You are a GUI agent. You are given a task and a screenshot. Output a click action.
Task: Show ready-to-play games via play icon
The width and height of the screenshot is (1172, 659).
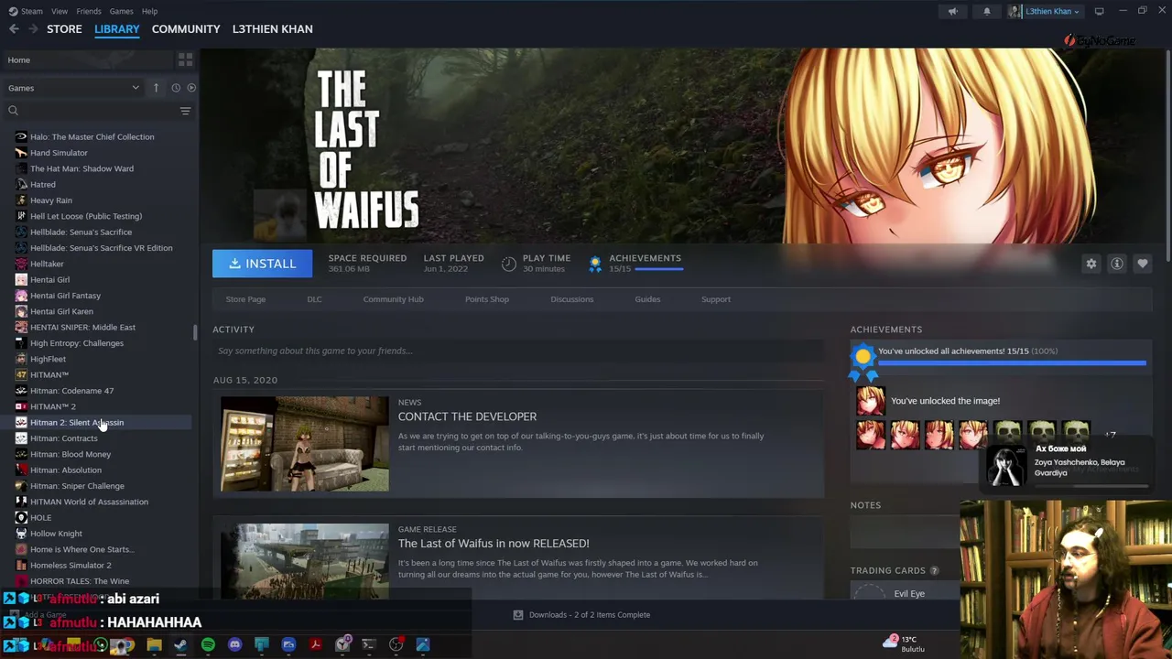click(x=191, y=88)
